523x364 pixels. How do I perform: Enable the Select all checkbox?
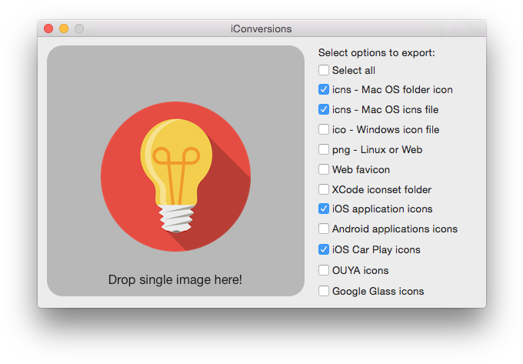(x=324, y=70)
